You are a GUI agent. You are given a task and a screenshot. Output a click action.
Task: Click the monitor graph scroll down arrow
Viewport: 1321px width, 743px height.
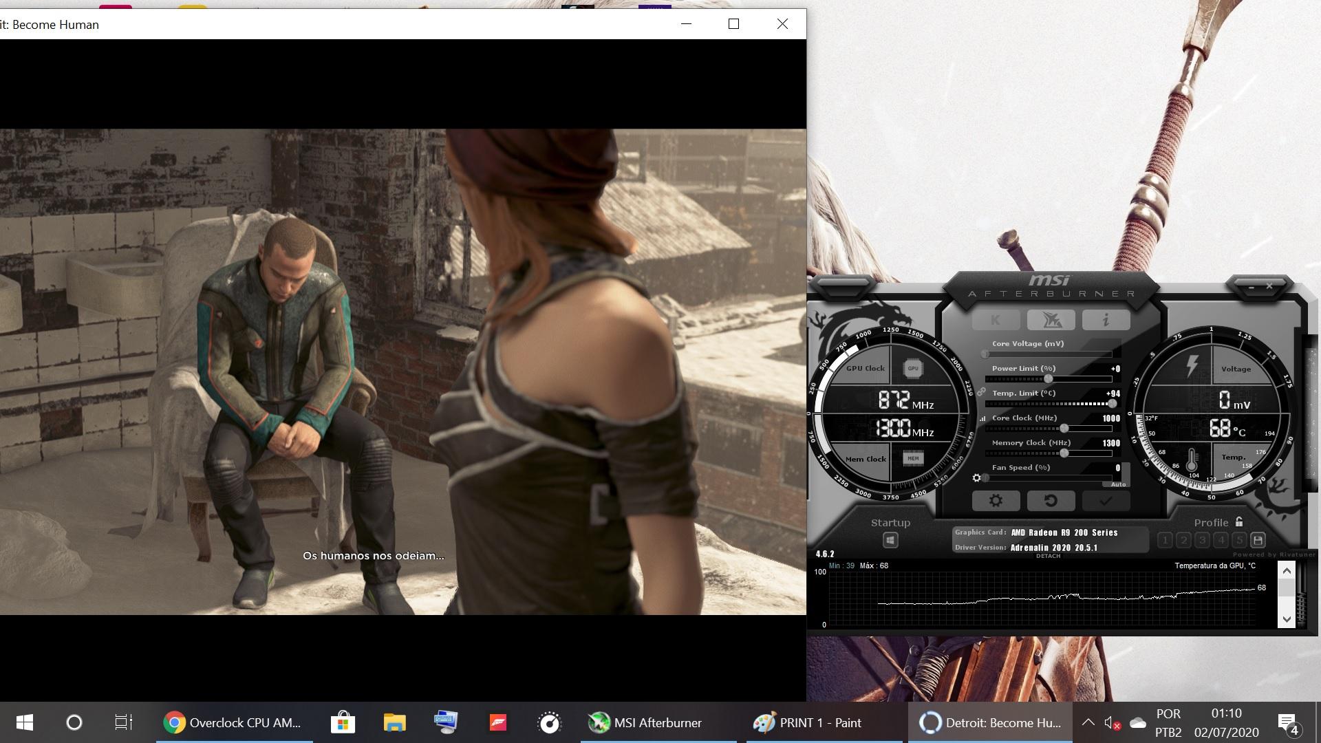pyautogui.click(x=1286, y=619)
